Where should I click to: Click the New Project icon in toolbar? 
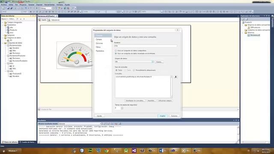(3, 8)
